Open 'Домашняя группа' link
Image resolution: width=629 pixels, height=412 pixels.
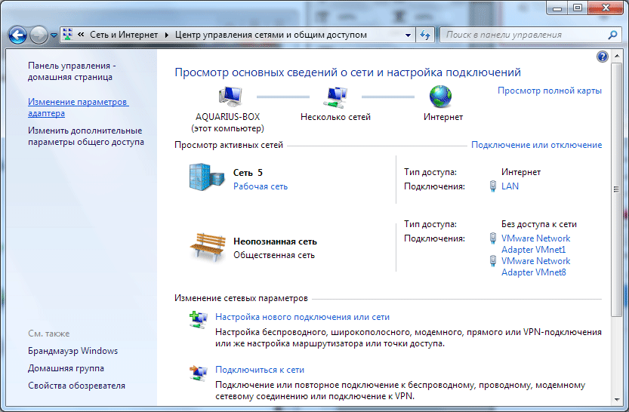coord(66,368)
